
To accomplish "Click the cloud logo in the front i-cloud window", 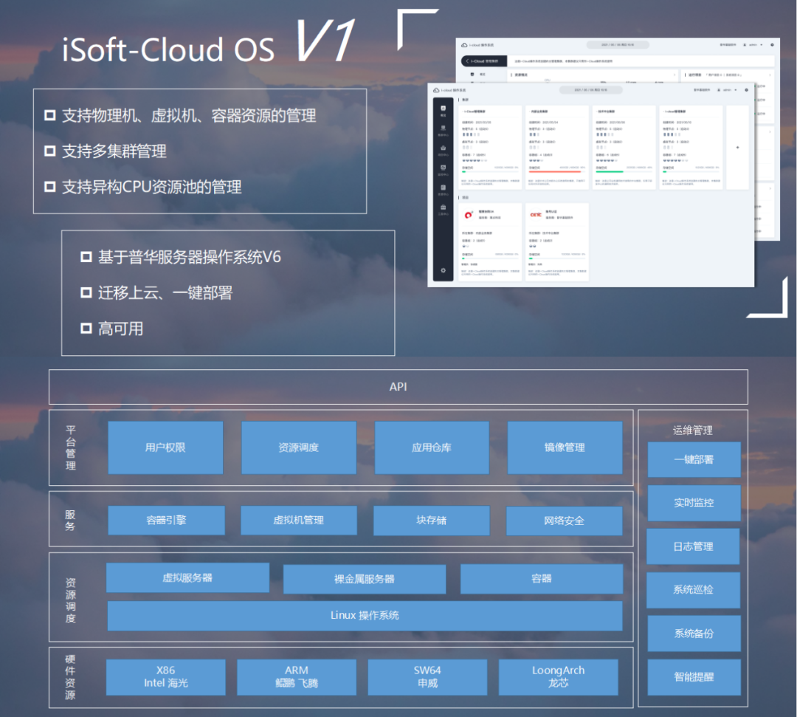I will coord(436,90).
